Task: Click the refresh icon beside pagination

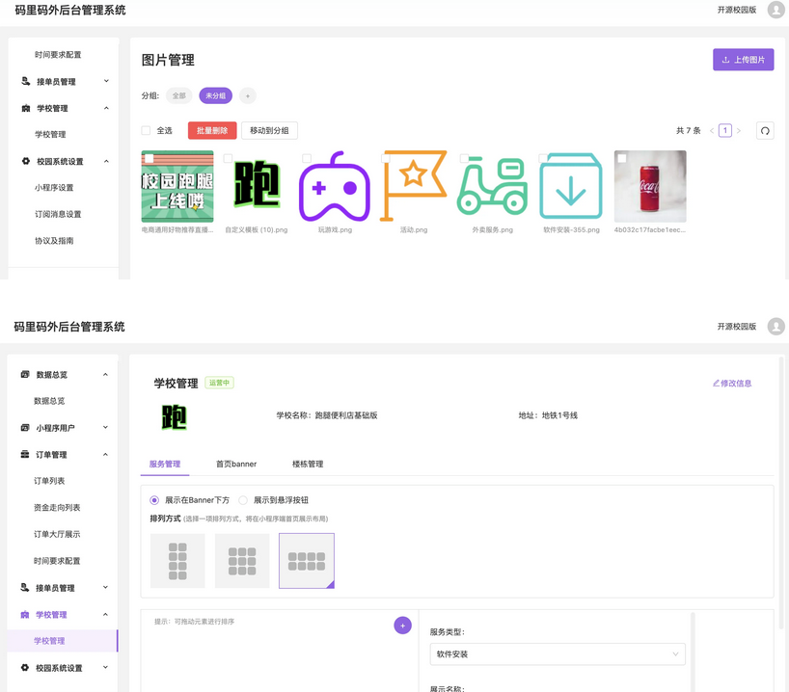Action: tap(765, 131)
